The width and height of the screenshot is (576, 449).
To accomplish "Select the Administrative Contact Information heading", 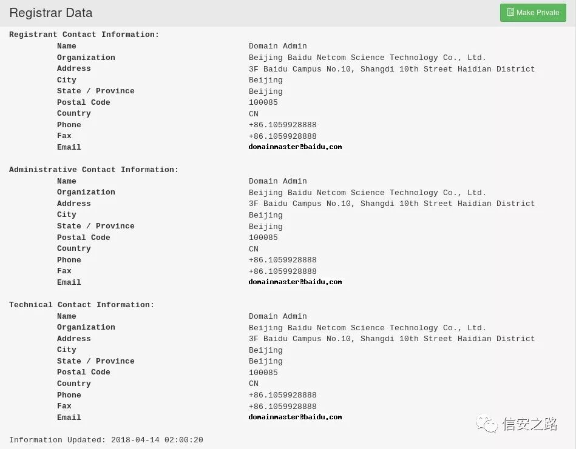I will tap(93, 170).
